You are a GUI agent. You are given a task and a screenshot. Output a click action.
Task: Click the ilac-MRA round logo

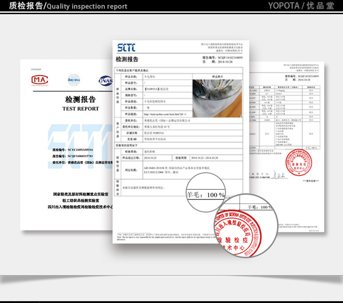click(74, 80)
